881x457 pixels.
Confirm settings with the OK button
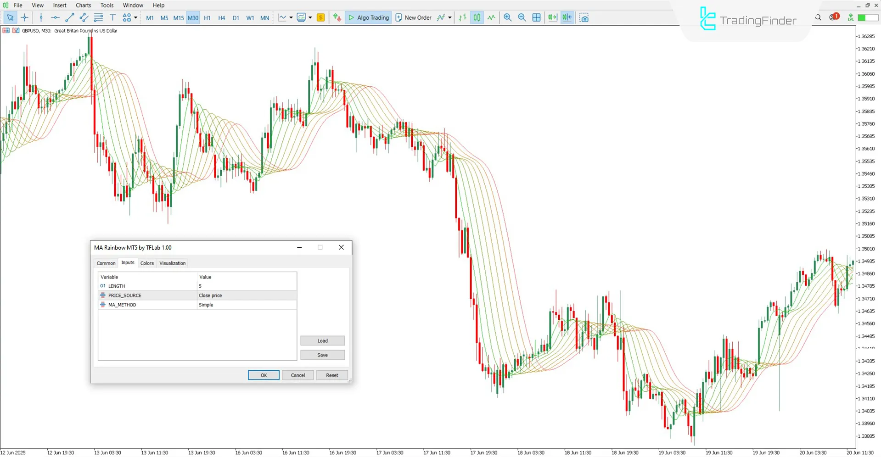pos(263,375)
